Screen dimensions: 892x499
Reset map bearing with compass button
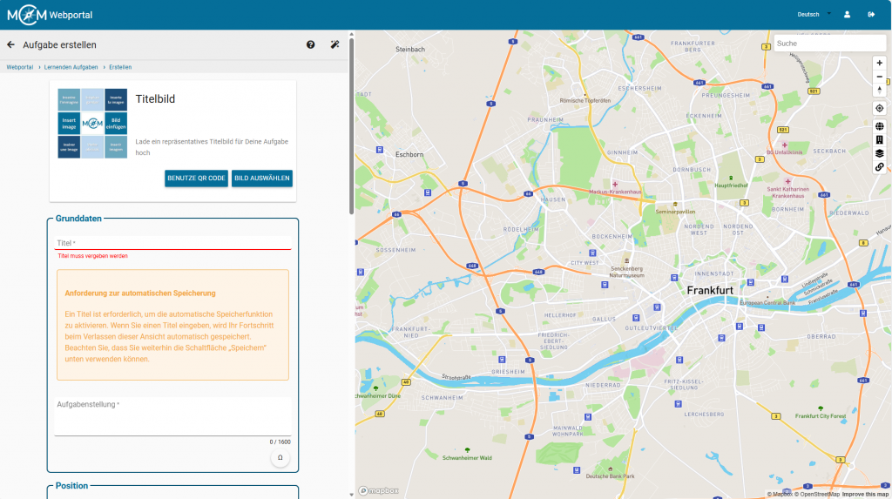[x=879, y=91]
